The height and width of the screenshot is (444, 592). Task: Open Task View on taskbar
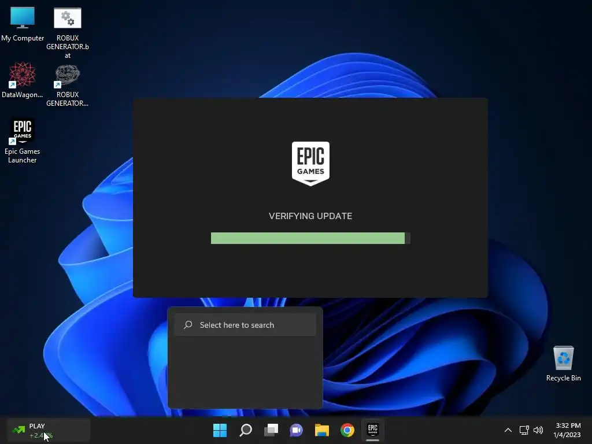coord(271,430)
